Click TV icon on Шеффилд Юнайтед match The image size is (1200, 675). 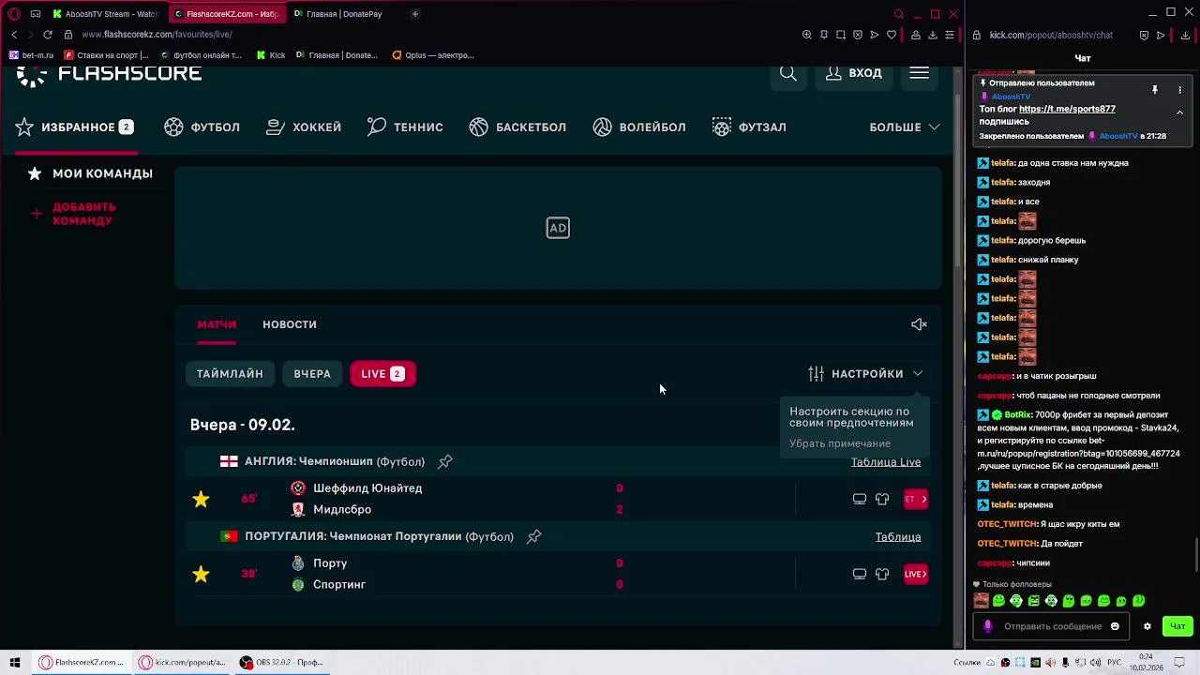pyautogui.click(x=860, y=499)
